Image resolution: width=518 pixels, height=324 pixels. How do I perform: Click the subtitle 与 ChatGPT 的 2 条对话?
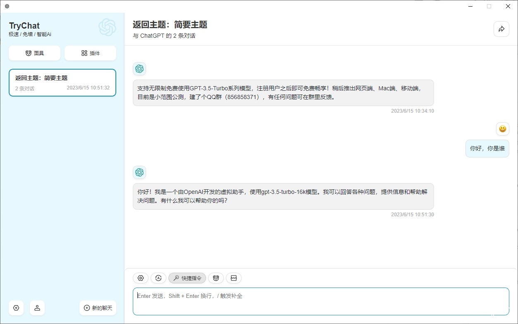point(164,36)
